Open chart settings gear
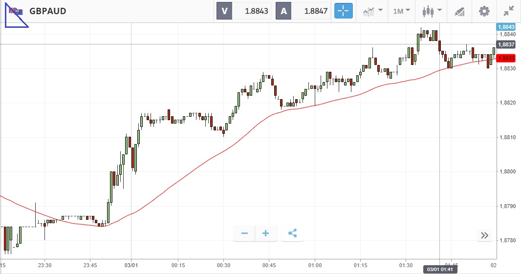This screenshot has width=521, height=274. click(484, 11)
